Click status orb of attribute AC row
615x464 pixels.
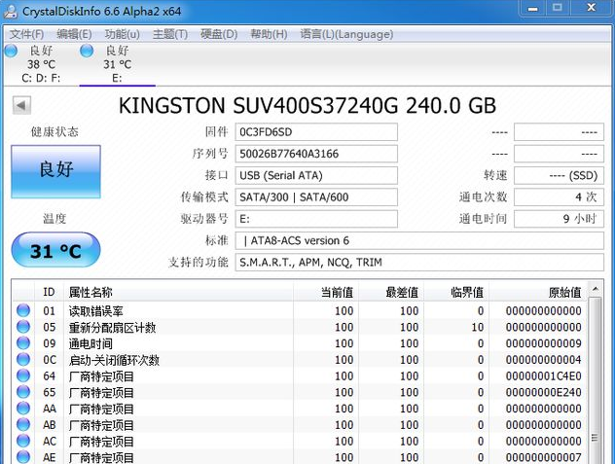pyautogui.click(x=23, y=441)
